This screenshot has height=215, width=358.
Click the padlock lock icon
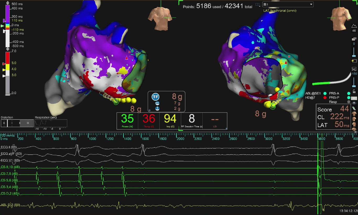[354, 91]
